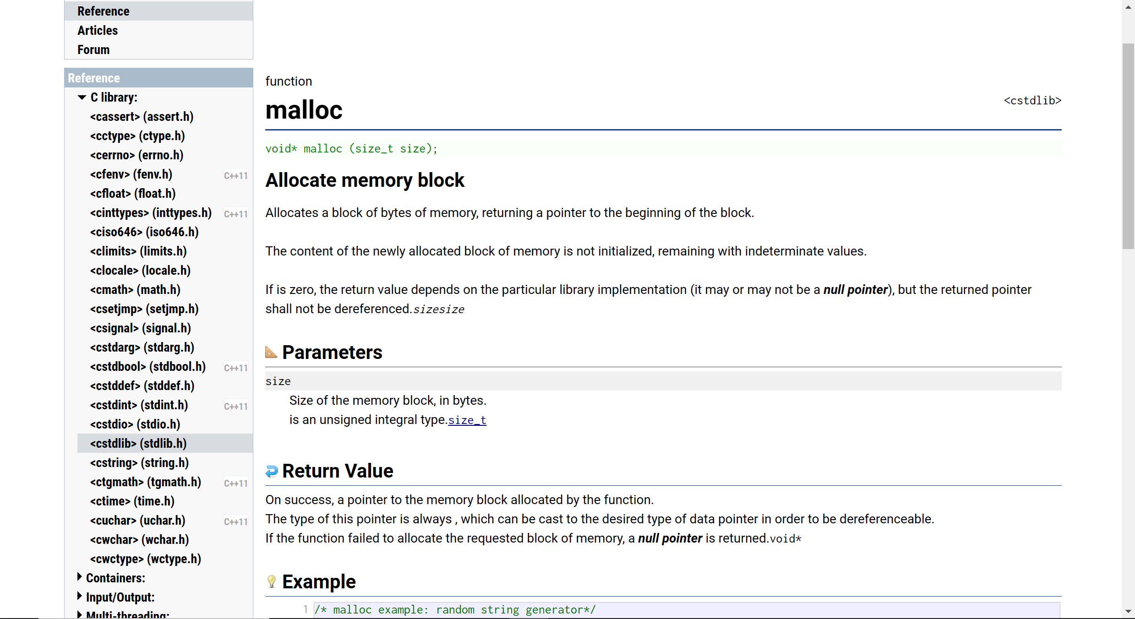Expand the C library tree item

tap(82, 96)
